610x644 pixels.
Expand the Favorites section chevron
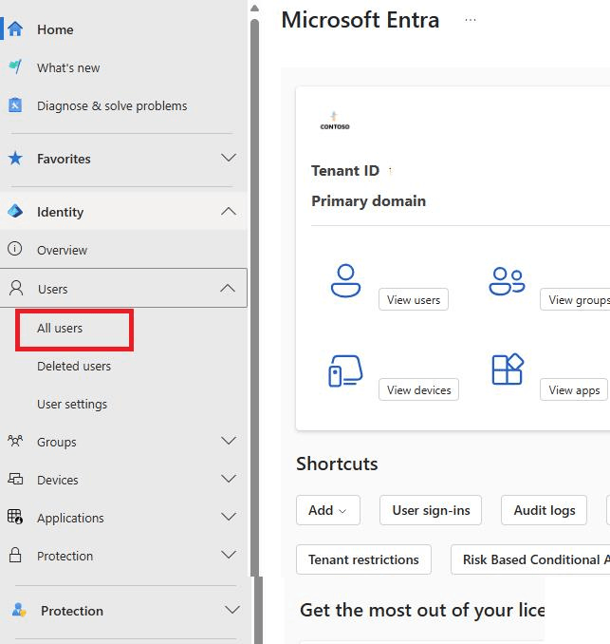click(229, 158)
